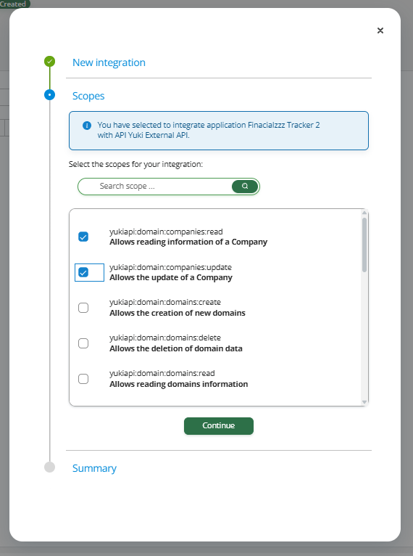Click the text yukiapi:domain:companies:update
Screen dimensions: 413x556
coord(170,267)
